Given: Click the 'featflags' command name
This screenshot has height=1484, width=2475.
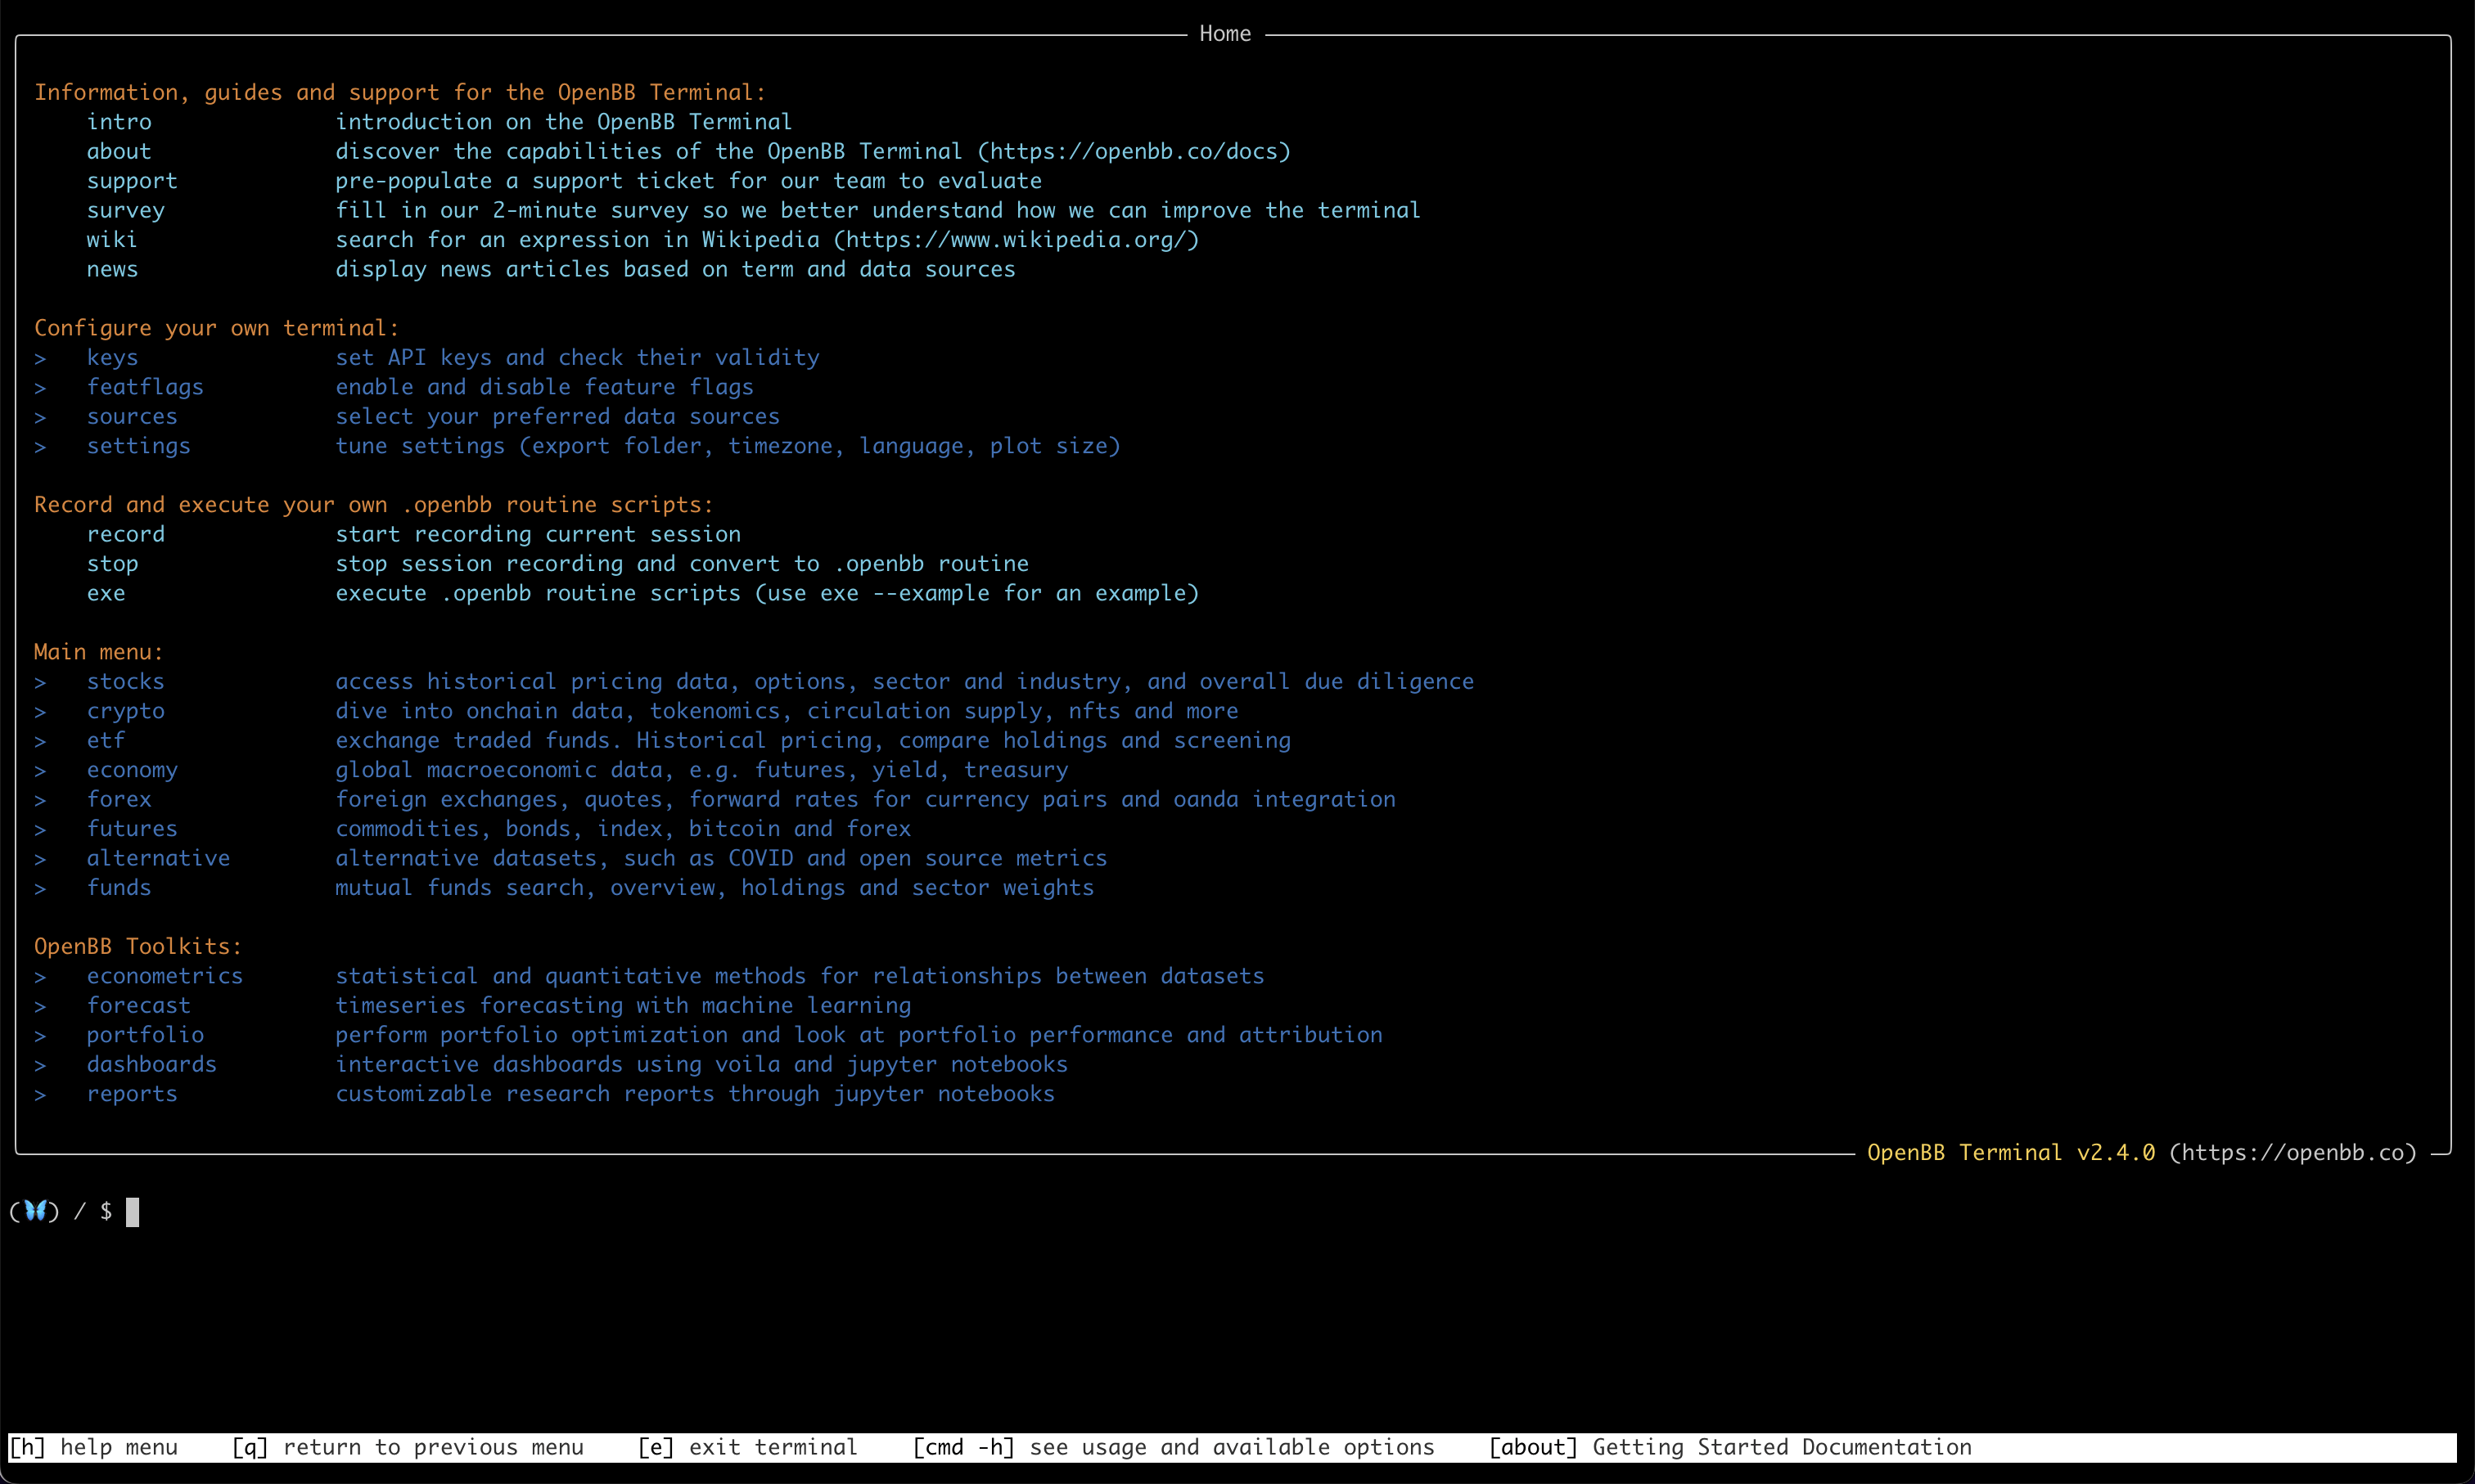Looking at the screenshot, I should [x=145, y=387].
